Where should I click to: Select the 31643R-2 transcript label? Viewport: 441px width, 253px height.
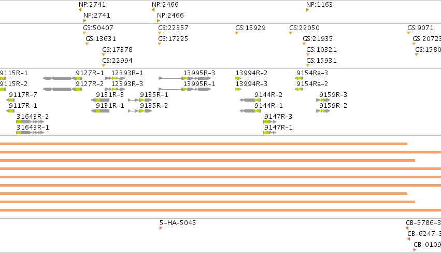click(x=33, y=117)
